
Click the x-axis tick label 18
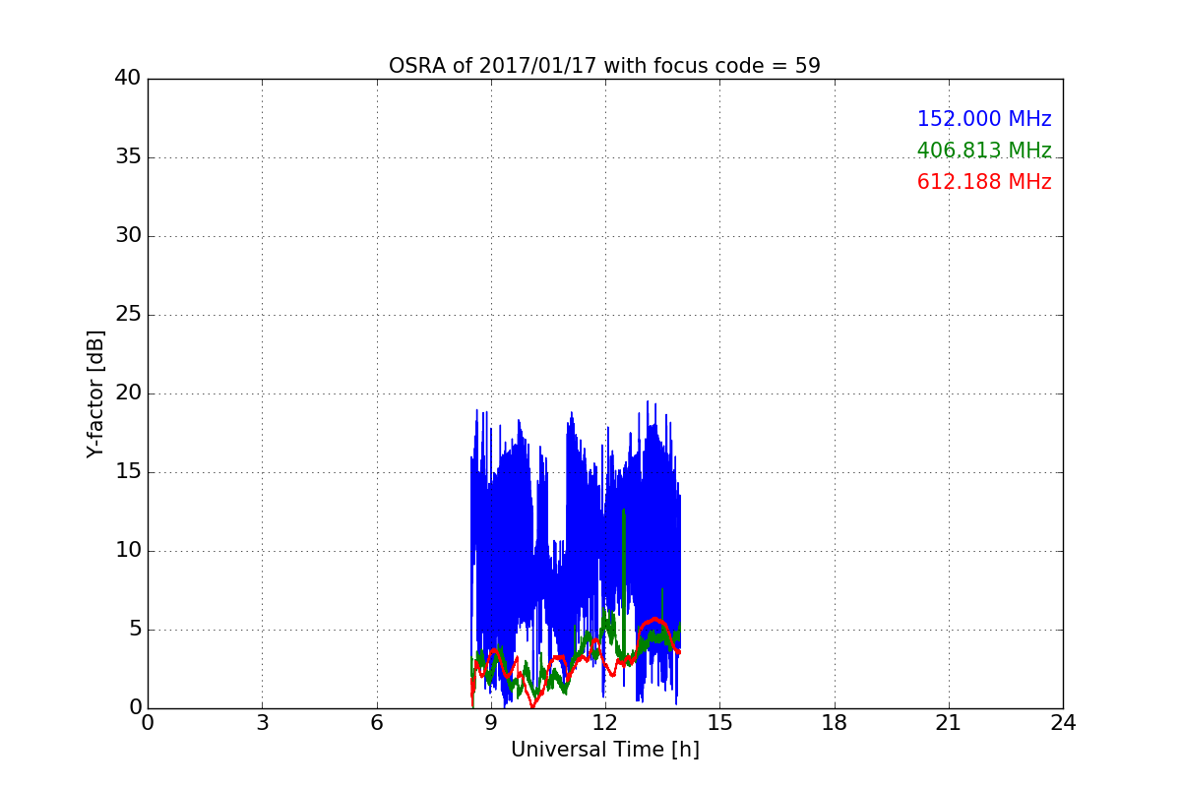[x=834, y=723]
